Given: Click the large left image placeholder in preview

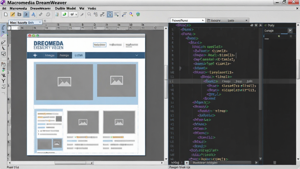Looking at the screenshot, I should click(x=64, y=82).
